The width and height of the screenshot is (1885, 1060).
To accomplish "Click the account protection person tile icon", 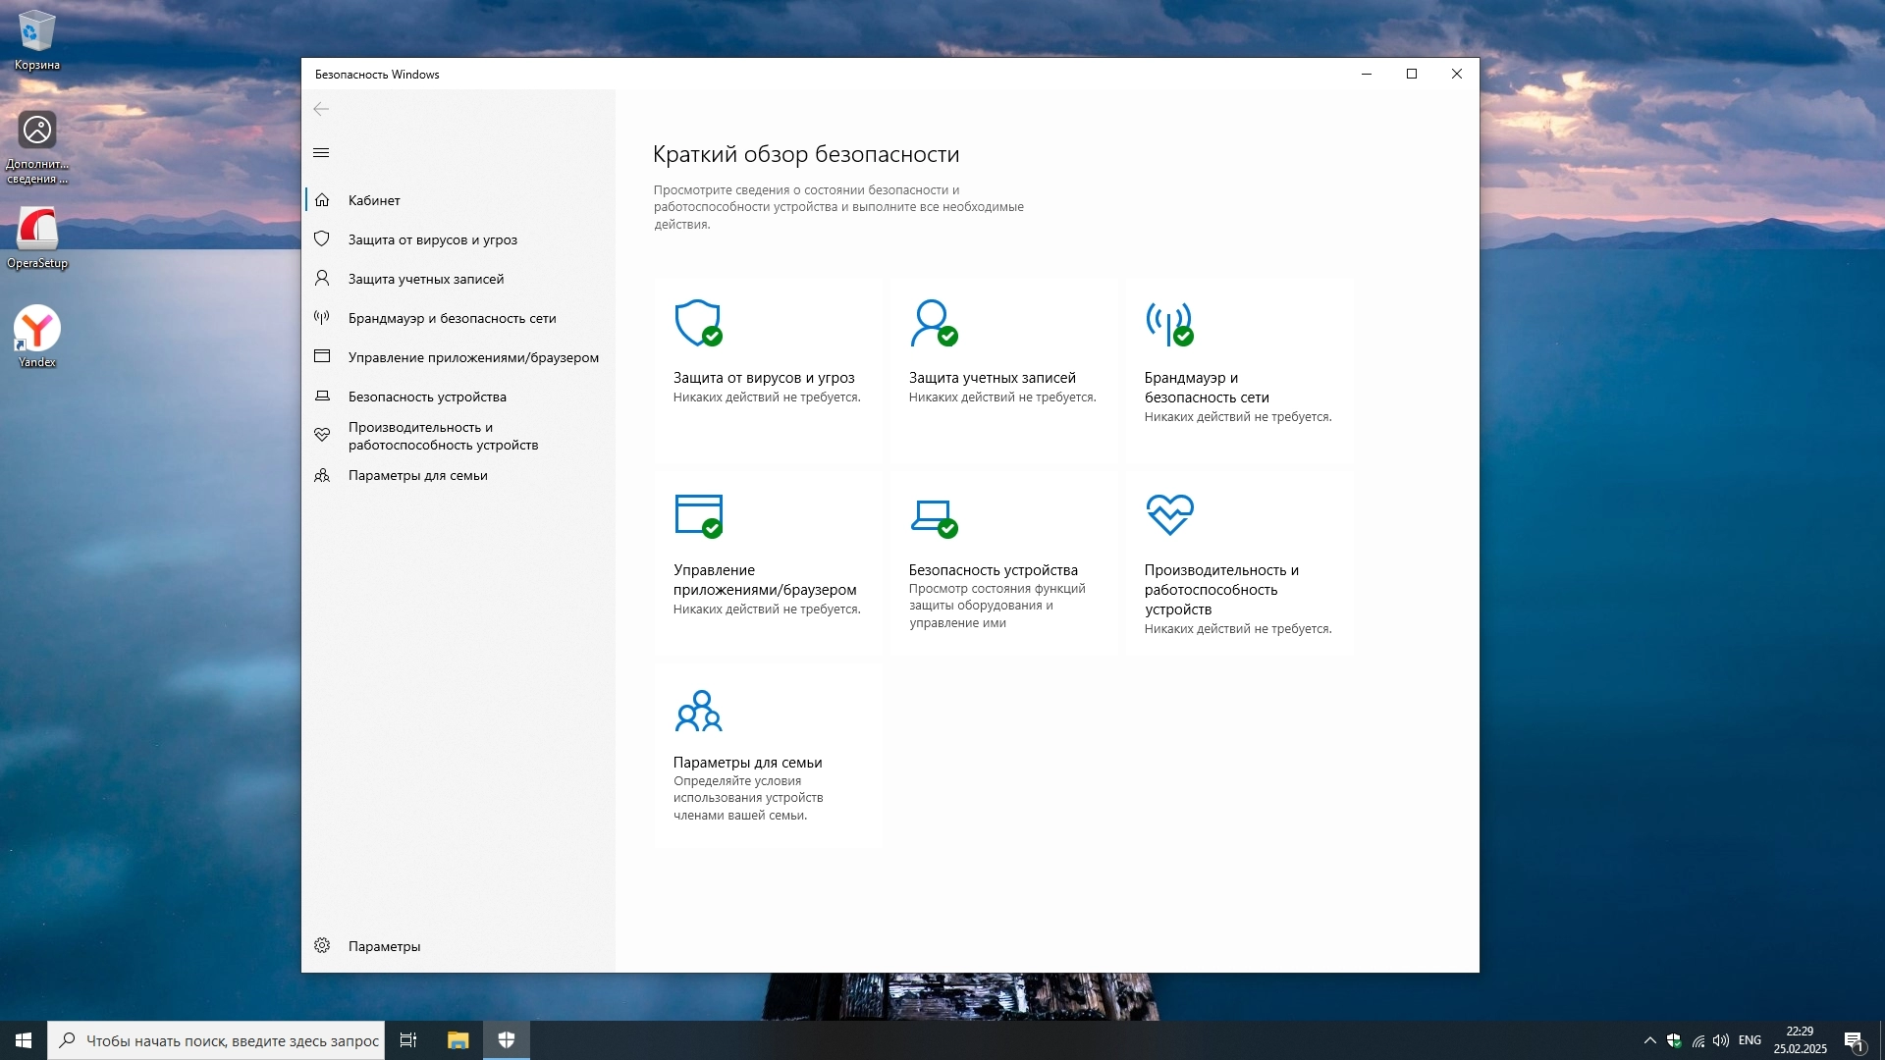I will pyautogui.click(x=933, y=323).
